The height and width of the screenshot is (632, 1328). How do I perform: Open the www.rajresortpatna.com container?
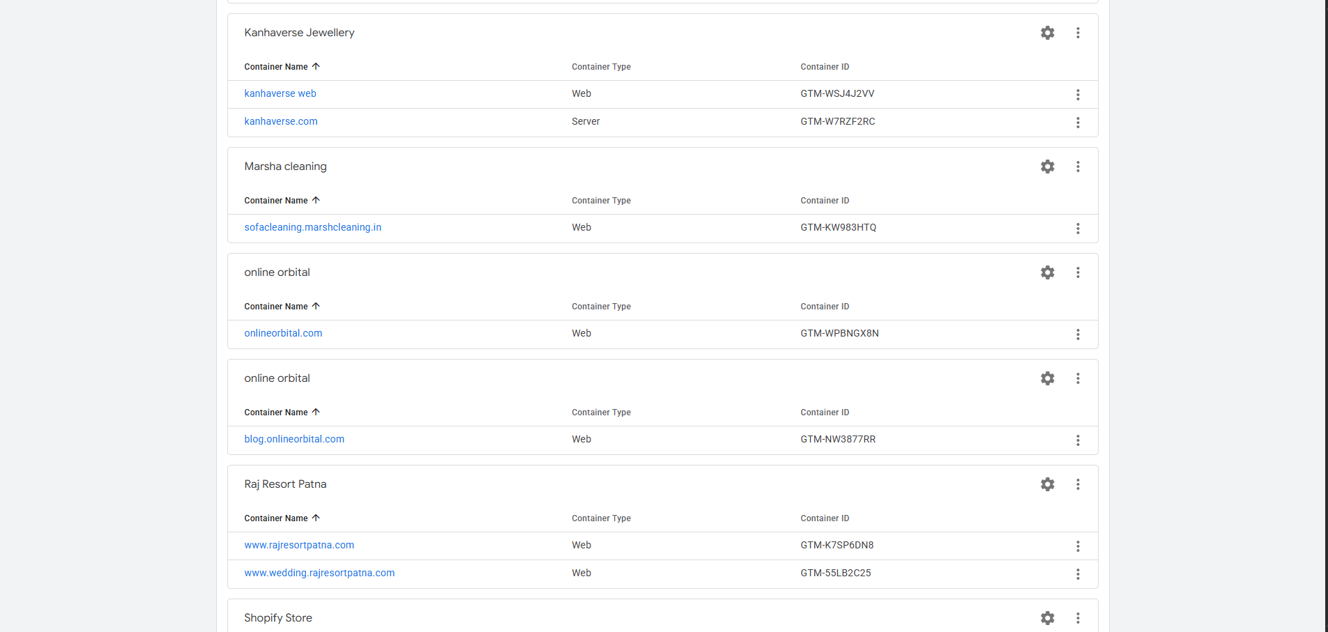click(x=299, y=545)
